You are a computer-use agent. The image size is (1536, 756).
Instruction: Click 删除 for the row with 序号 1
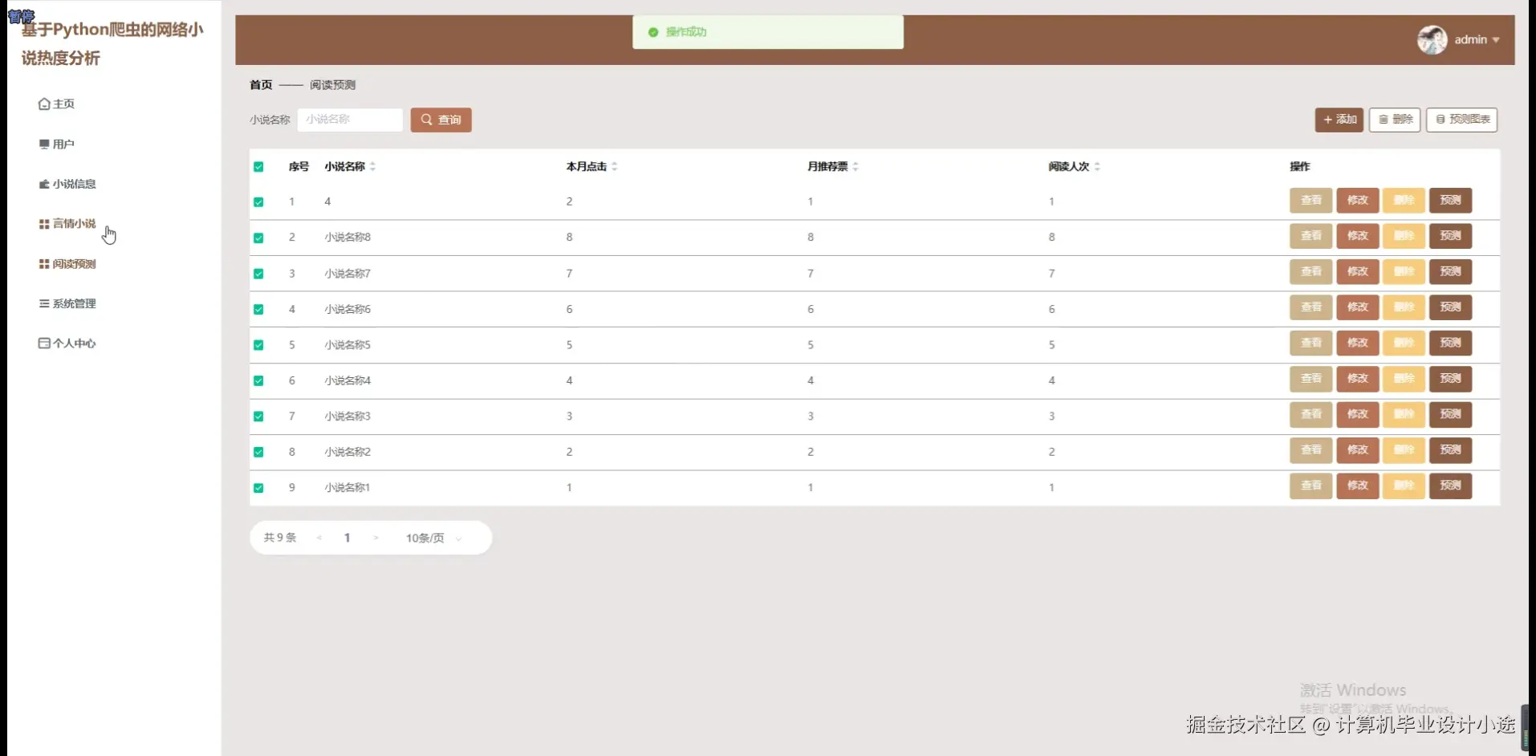pyautogui.click(x=1404, y=201)
